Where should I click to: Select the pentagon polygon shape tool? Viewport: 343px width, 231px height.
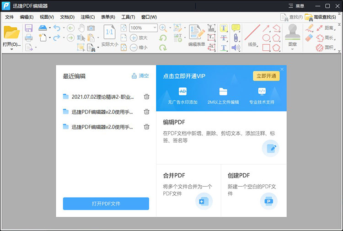[276, 38]
